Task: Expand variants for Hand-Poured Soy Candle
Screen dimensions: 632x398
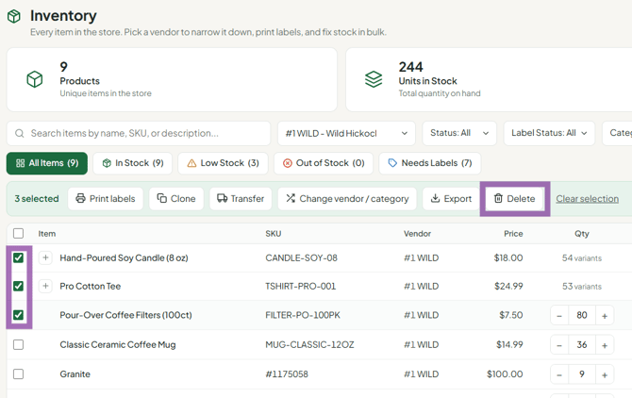Action: (x=45, y=257)
